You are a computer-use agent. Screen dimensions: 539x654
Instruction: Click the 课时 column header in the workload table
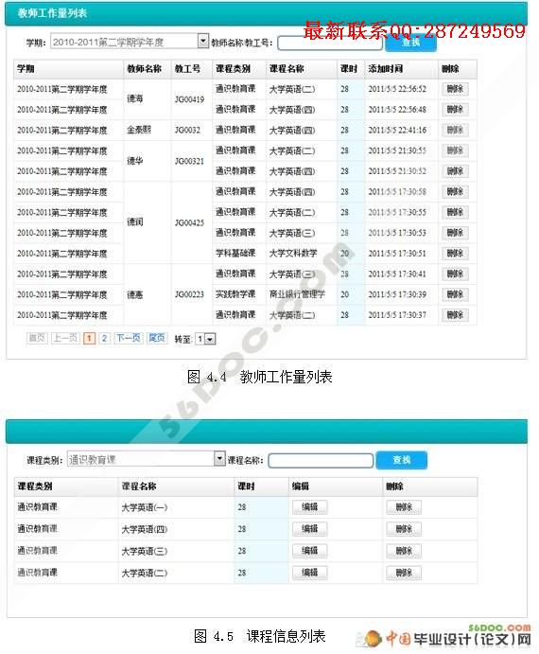pos(349,69)
